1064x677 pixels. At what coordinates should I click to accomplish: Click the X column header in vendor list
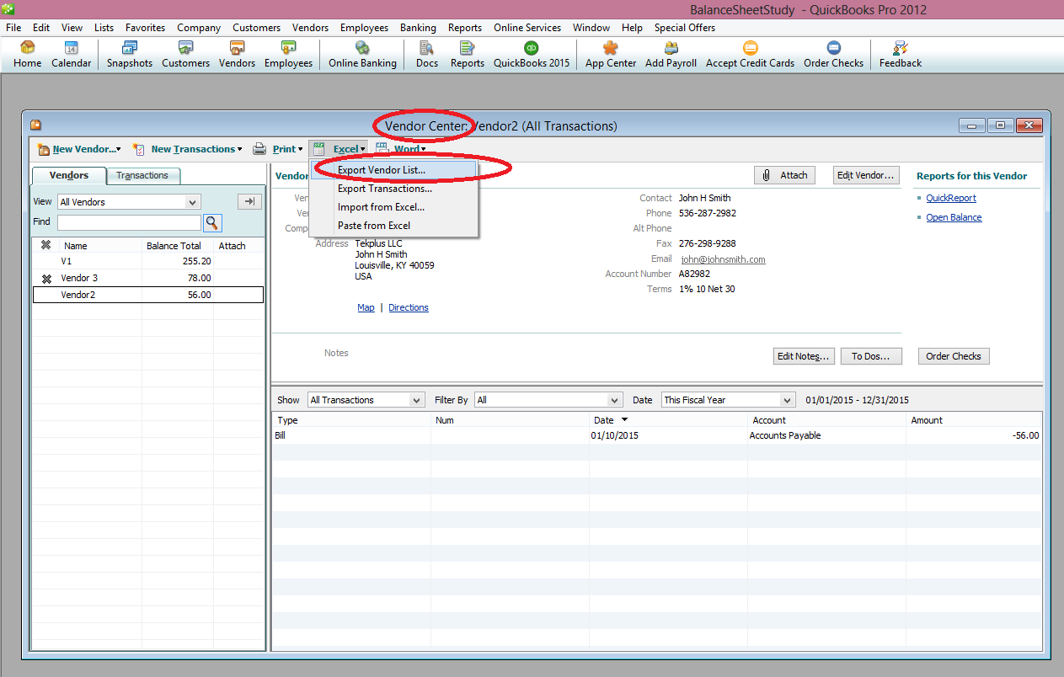pos(47,245)
